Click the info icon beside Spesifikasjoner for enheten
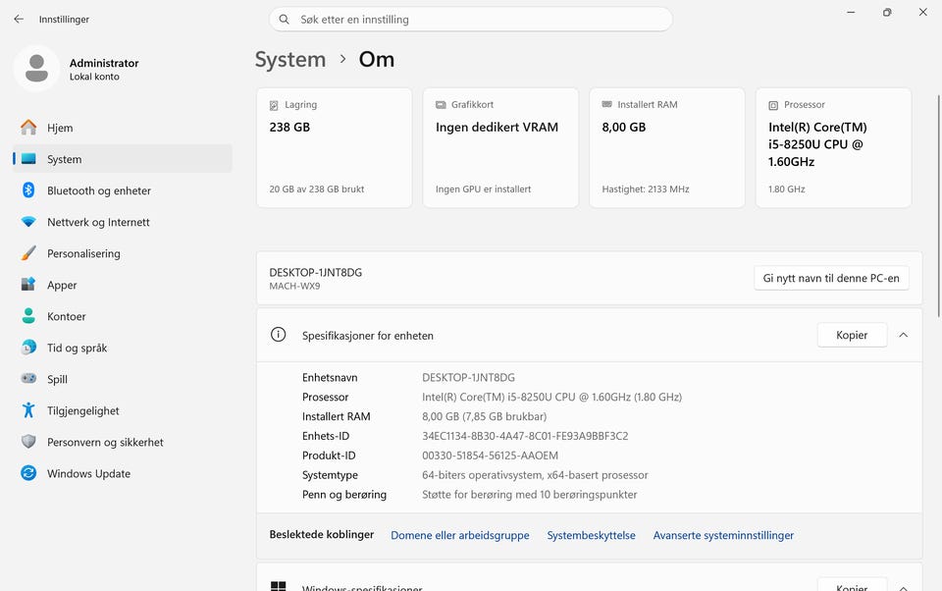 pyautogui.click(x=278, y=335)
